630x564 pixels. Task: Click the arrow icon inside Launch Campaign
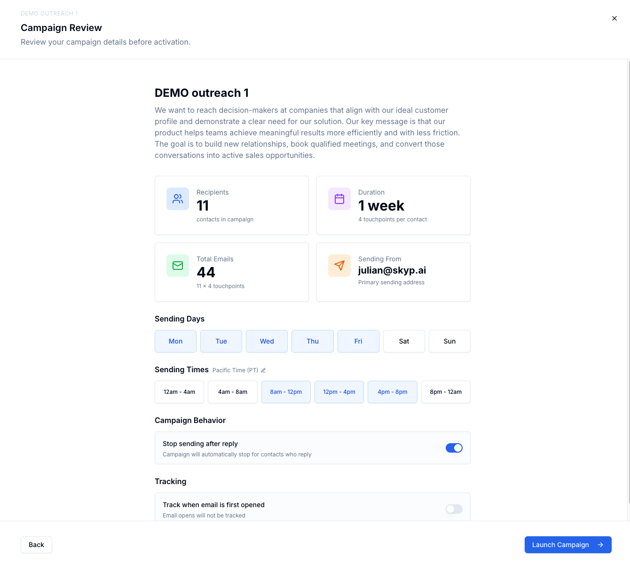tap(600, 545)
